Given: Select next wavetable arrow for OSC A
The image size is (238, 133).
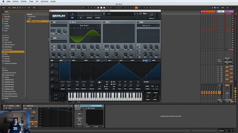Looking at the screenshot, I should (x=100, y=25).
